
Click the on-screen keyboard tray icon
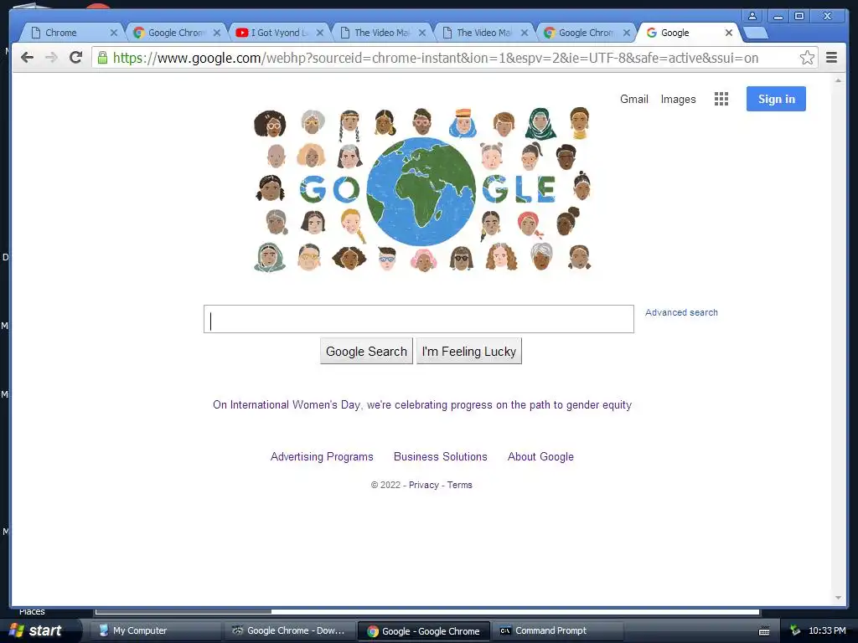[764, 631]
